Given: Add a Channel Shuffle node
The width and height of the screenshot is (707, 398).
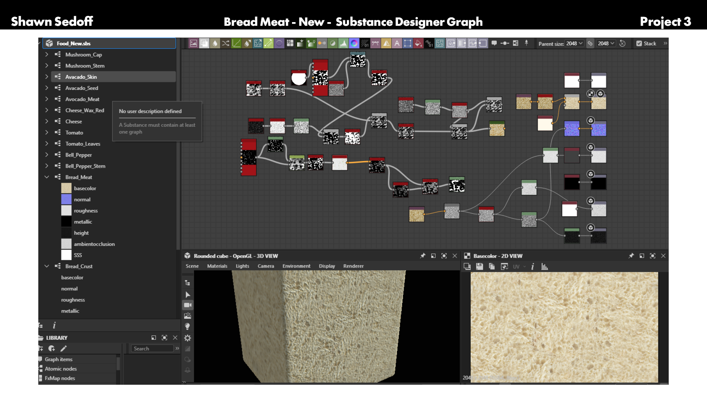Looking at the screenshot, I should coord(226,43).
